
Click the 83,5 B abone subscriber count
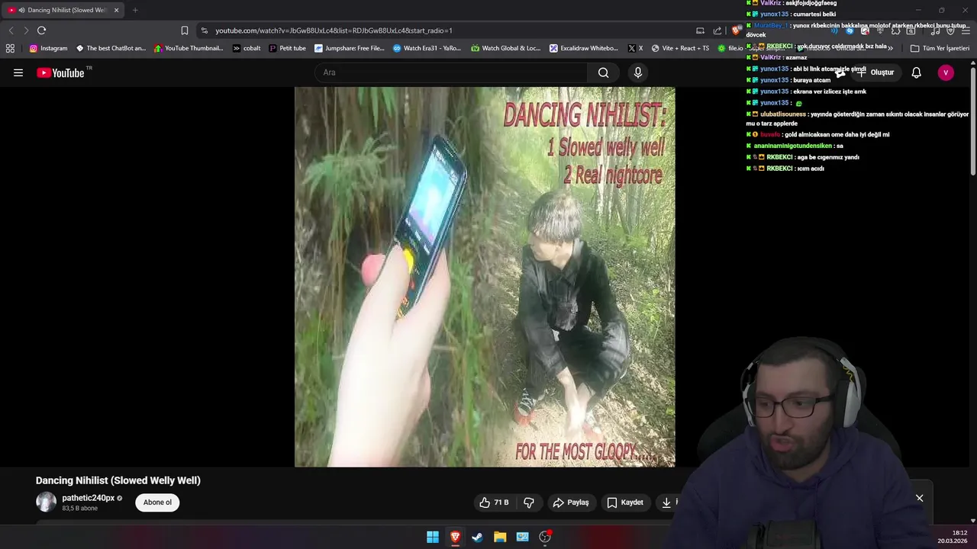coord(80,509)
